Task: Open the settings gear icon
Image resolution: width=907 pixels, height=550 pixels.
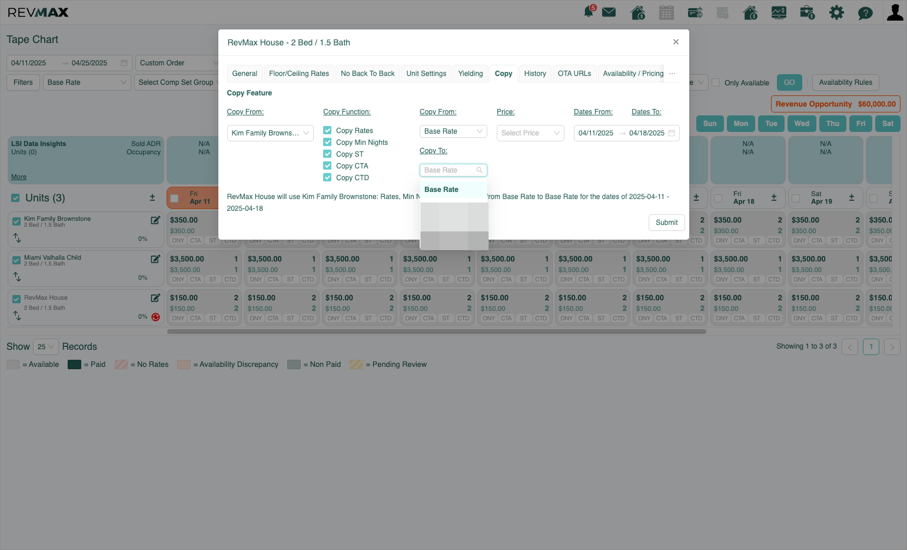Action: coord(836,12)
